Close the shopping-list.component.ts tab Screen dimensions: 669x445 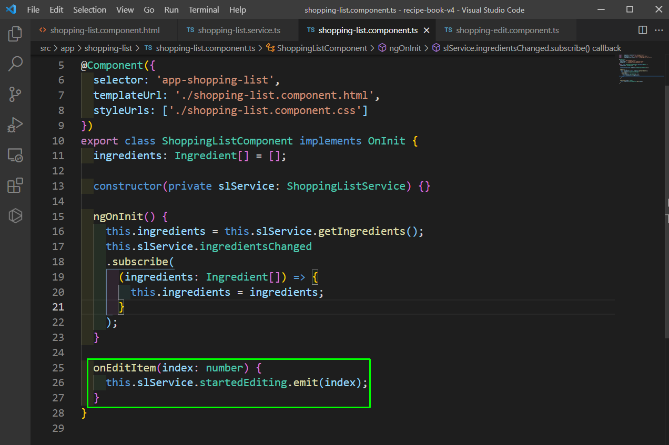[427, 30]
